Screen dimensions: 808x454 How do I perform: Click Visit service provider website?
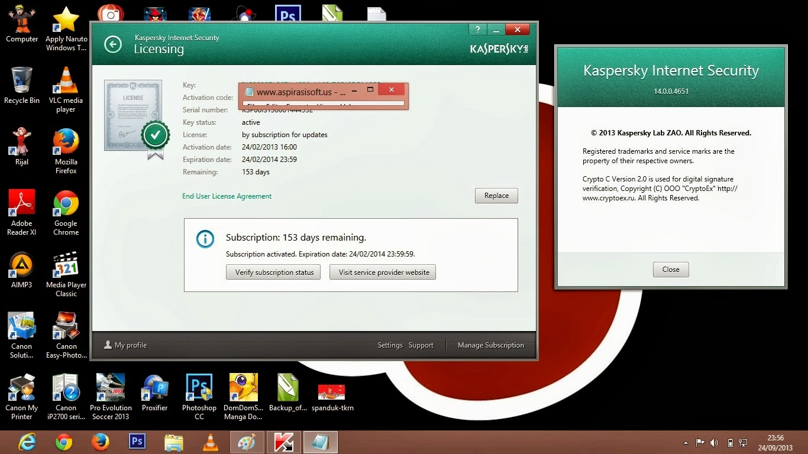[383, 272]
